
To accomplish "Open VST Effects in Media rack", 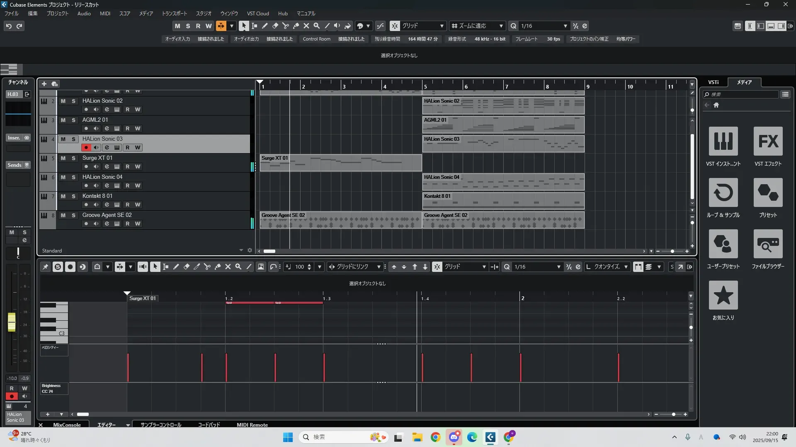I will (x=768, y=141).
